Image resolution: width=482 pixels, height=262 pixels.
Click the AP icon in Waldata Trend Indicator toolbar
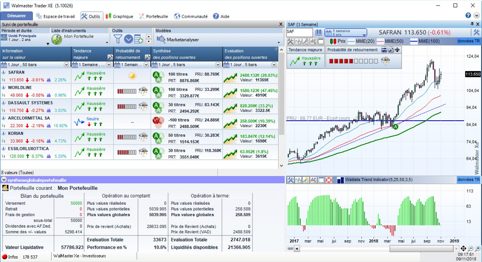[313, 180]
